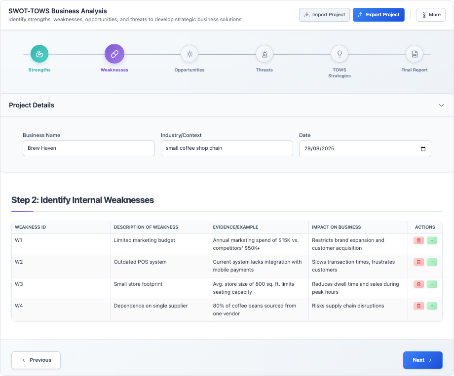Proceed using the Next button

pyautogui.click(x=422, y=360)
